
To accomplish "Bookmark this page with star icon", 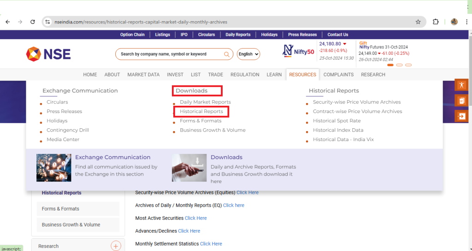I will point(418,22).
